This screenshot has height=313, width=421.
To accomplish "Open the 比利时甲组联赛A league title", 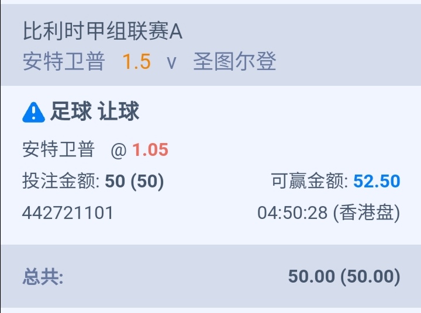I will coord(102,32).
